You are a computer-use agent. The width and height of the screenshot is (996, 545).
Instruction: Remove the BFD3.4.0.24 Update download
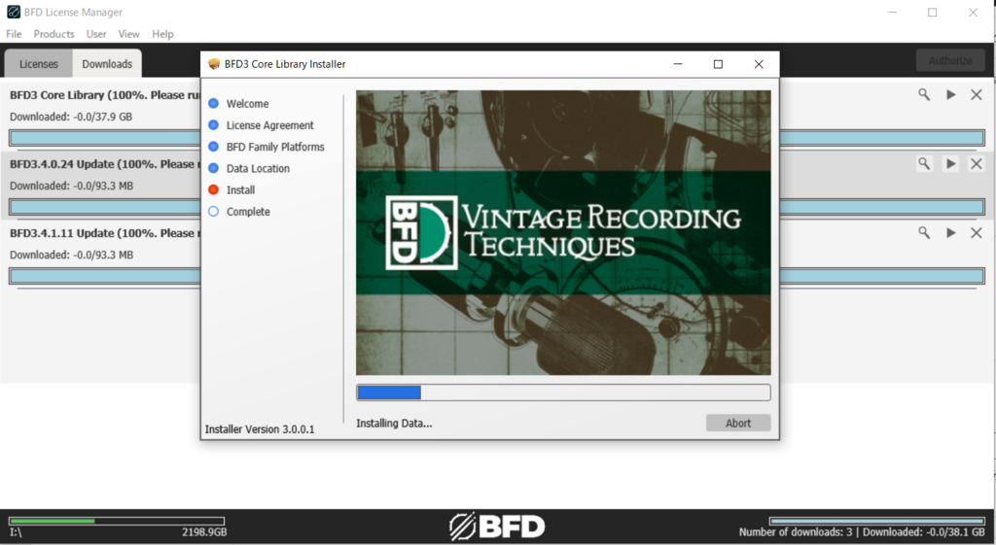click(x=977, y=163)
